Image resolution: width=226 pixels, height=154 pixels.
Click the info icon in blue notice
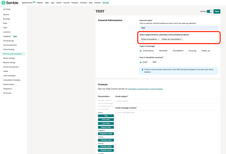point(142,70)
